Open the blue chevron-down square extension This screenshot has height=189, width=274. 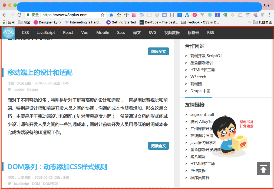(179, 15)
